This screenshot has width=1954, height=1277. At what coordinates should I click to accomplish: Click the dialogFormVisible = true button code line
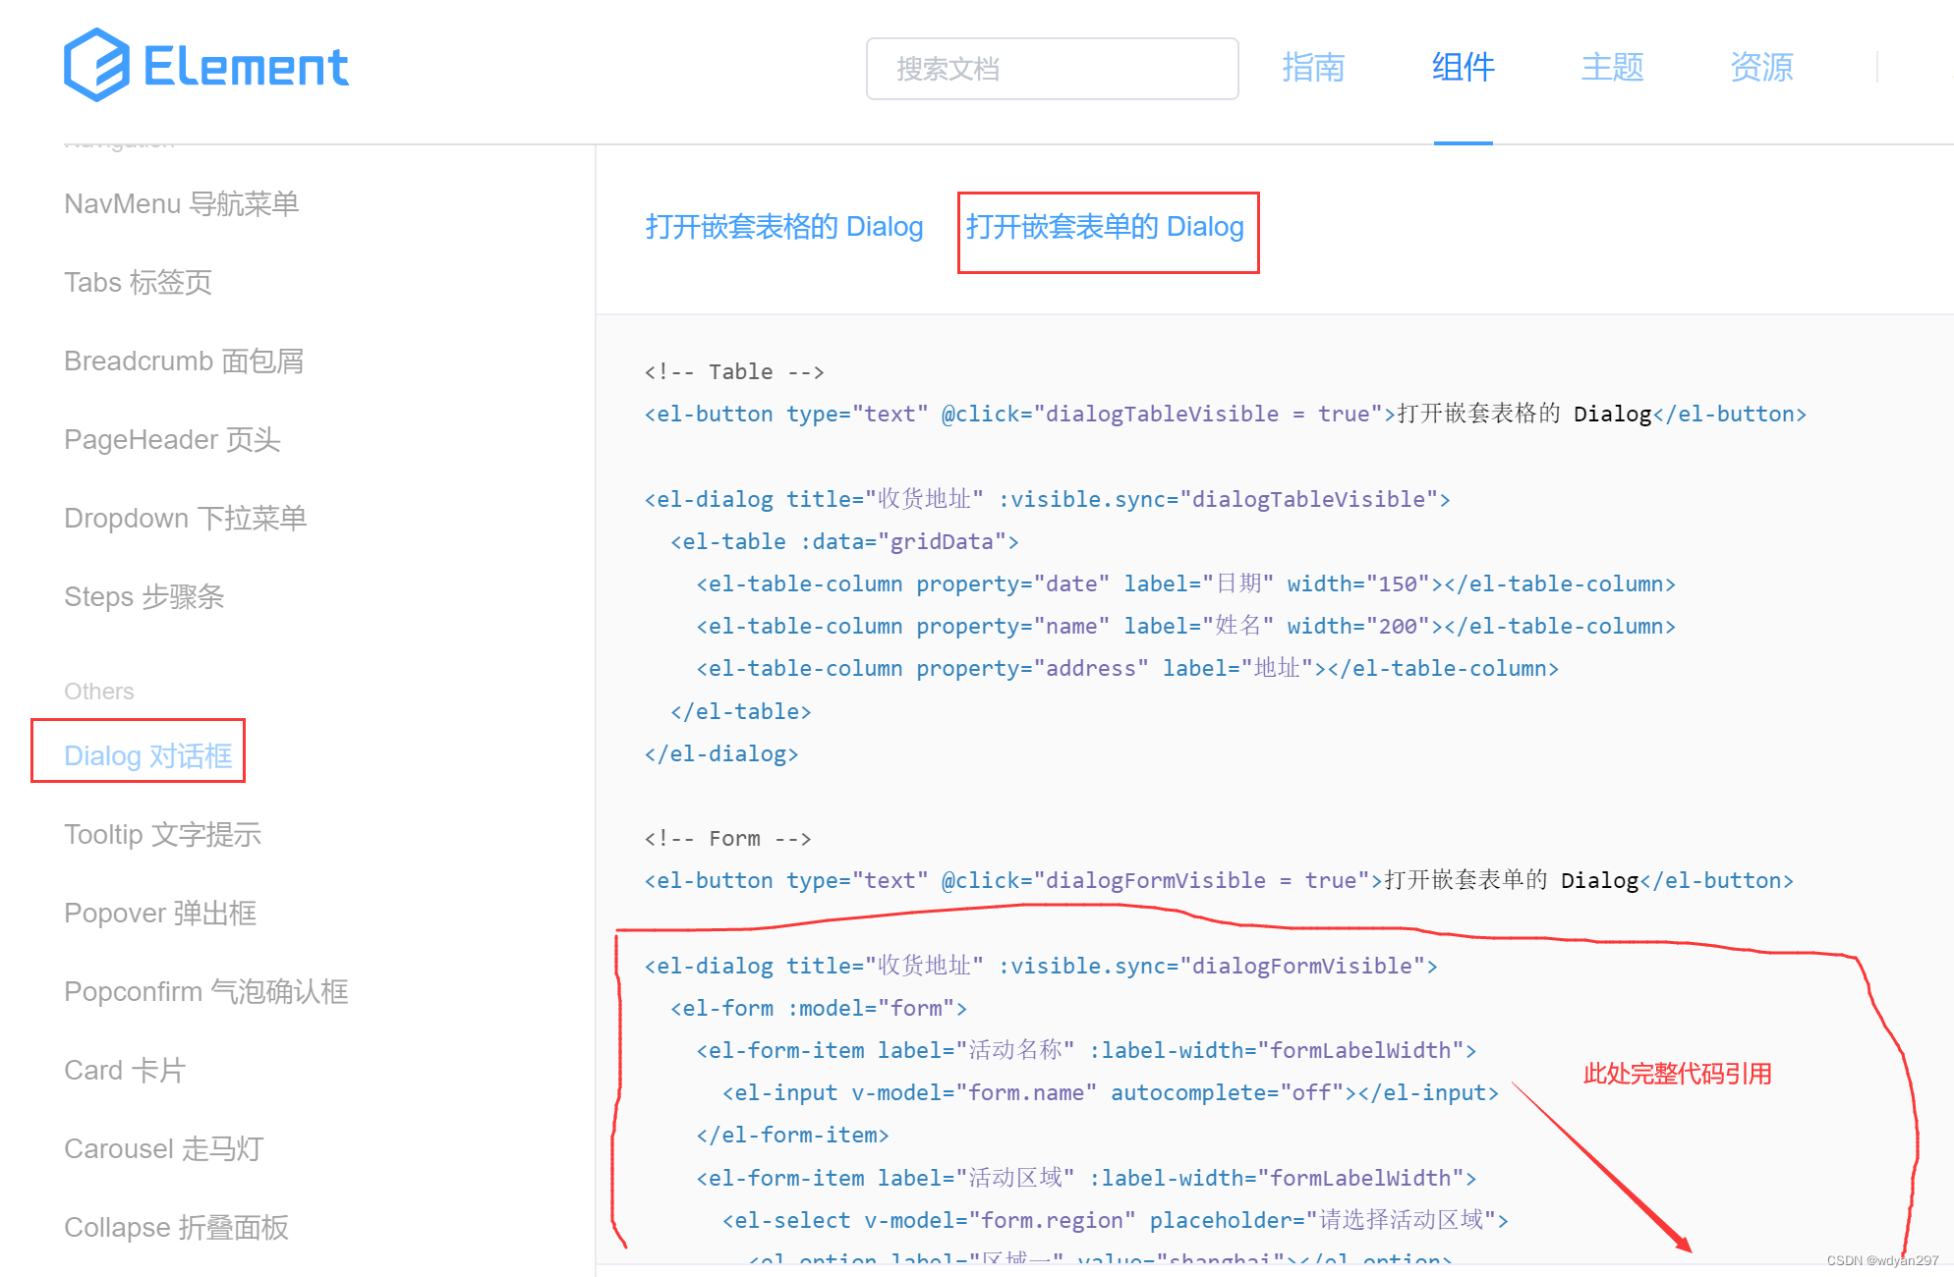pos(1219,880)
